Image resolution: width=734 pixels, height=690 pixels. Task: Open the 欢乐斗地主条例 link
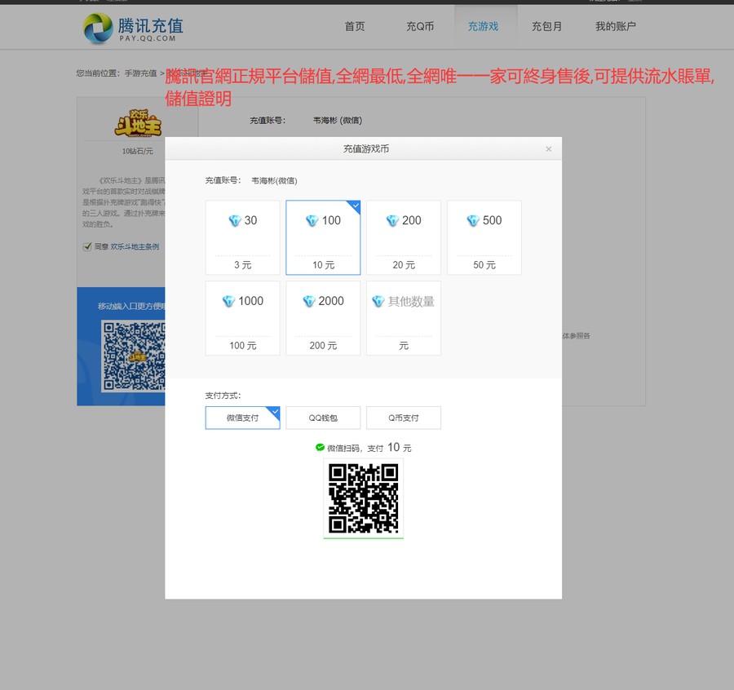pyautogui.click(x=135, y=246)
